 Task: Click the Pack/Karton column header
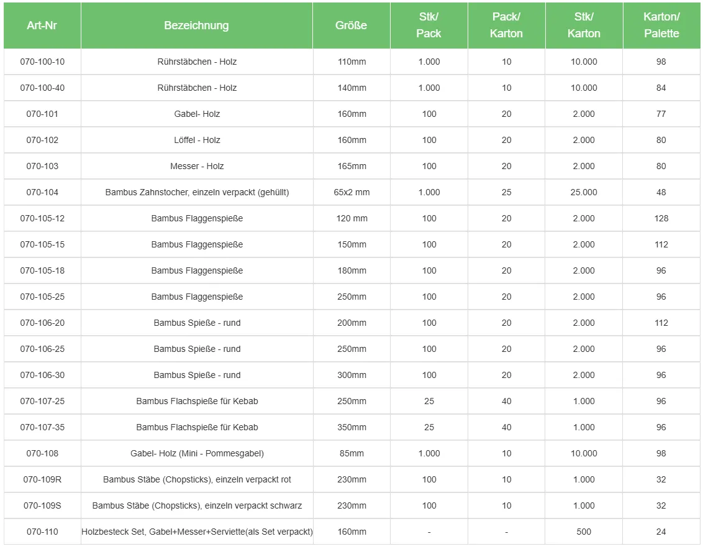click(x=506, y=25)
